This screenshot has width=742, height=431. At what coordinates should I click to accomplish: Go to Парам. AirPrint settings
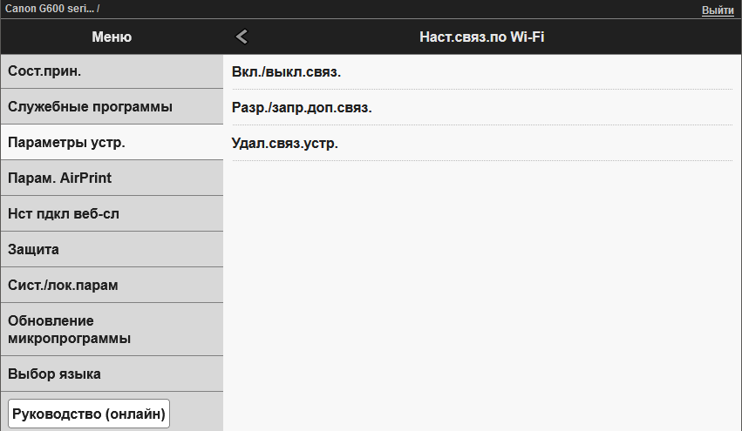click(x=112, y=178)
